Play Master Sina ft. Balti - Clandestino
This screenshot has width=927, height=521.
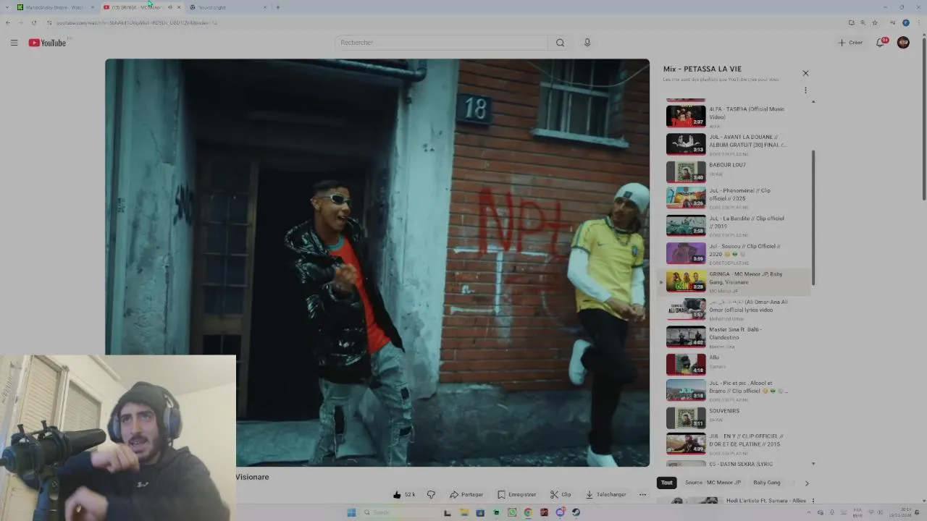click(x=735, y=337)
